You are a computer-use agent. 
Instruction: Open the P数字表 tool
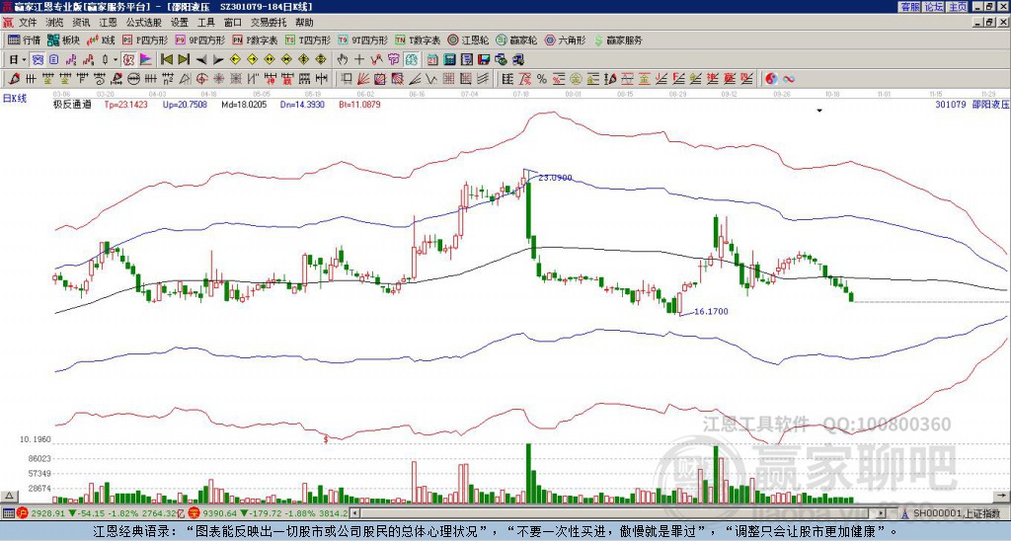256,39
